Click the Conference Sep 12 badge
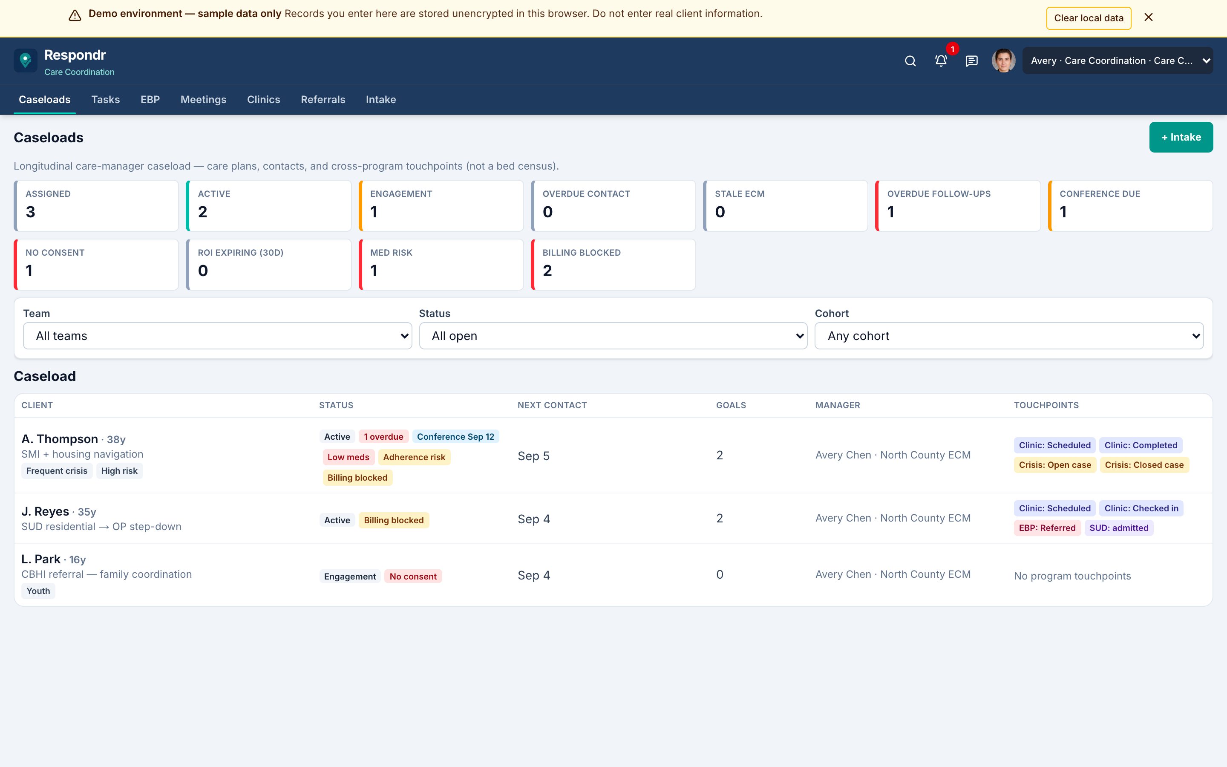The image size is (1227, 767). pos(455,437)
